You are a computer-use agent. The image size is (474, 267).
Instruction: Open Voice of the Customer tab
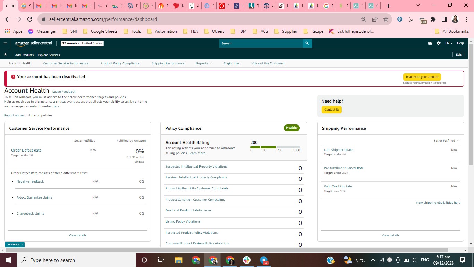pyautogui.click(x=268, y=63)
